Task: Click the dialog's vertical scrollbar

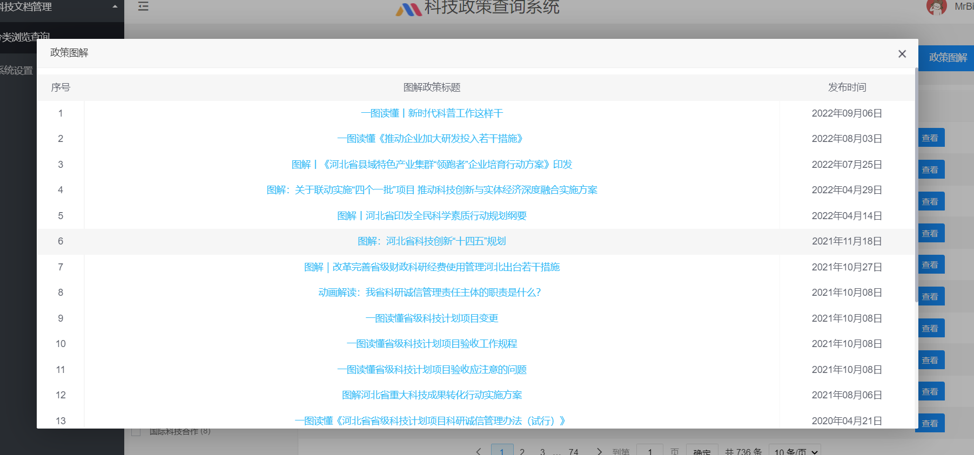Action: (916, 184)
